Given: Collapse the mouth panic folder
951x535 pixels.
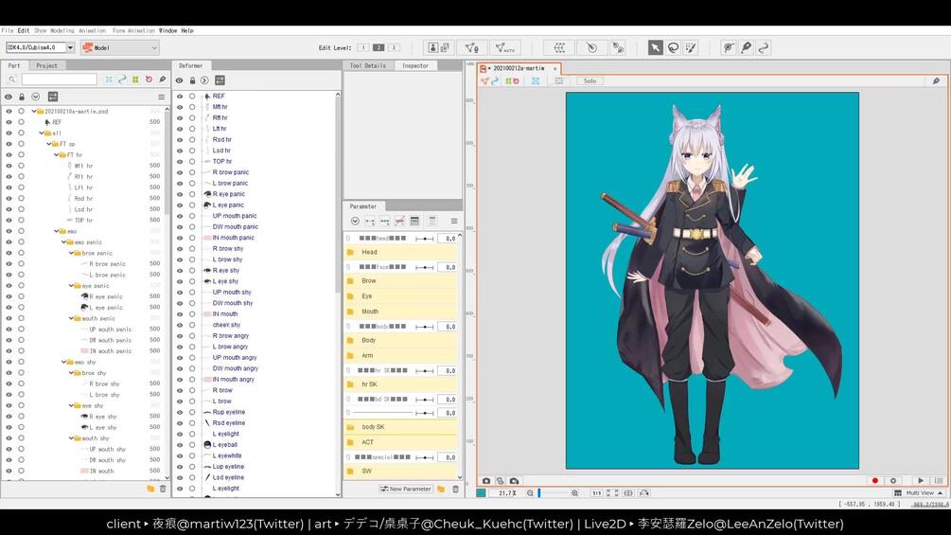Looking at the screenshot, I should click(71, 318).
